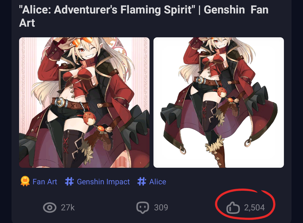
Task: Click "Genshin Fan" text in the post title
Action: pos(236,10)
